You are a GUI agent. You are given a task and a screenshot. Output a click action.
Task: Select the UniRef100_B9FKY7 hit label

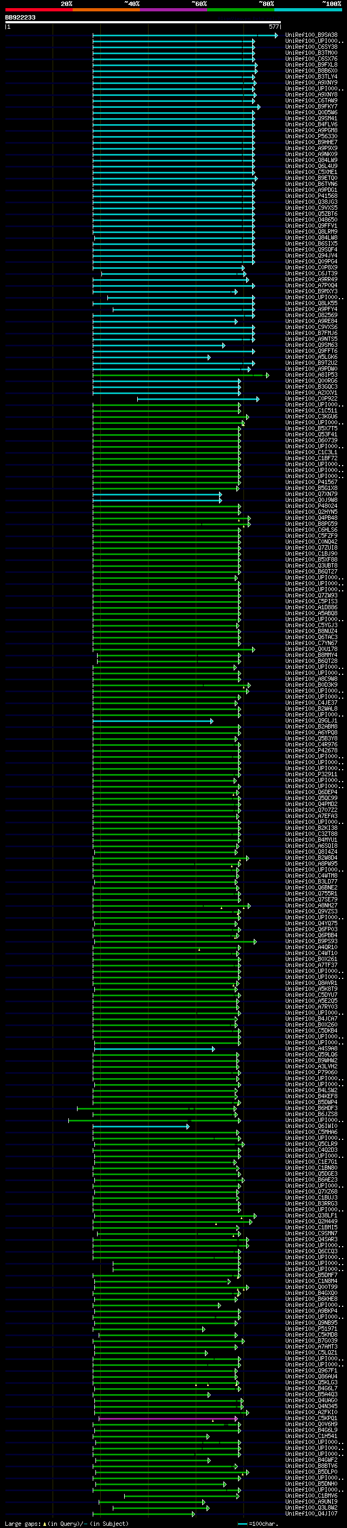pyautogui.click(x=311, y=107)
